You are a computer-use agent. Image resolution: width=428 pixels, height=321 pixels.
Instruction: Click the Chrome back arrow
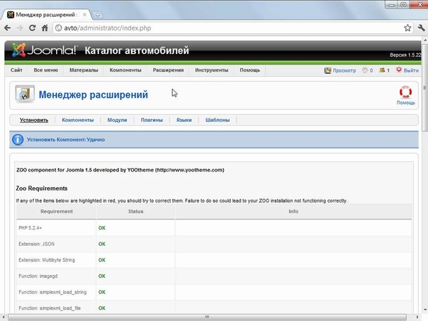point(8,28)
